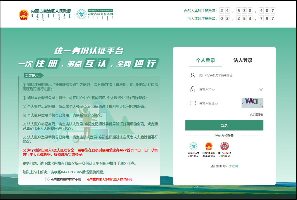Click the WACI captcha image to refresh it
This screenshot has height=200, width=297.
click(252, 103)
